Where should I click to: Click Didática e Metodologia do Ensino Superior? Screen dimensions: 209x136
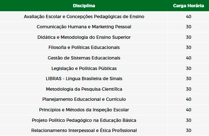(x=84, y=37)
